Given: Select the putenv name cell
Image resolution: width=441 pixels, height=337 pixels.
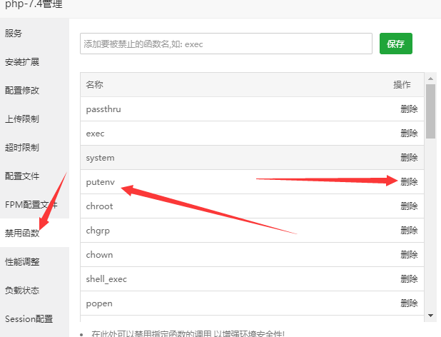Looking at the screenshot, I should [101, 182].
